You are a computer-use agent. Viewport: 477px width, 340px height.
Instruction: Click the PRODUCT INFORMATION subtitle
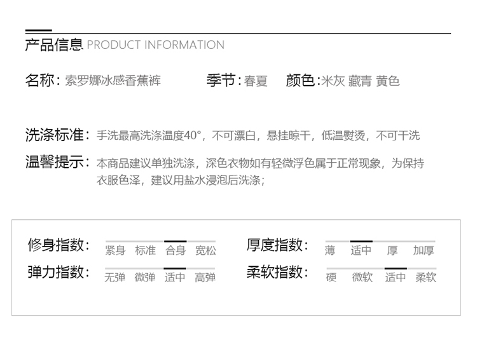[156, 45]
